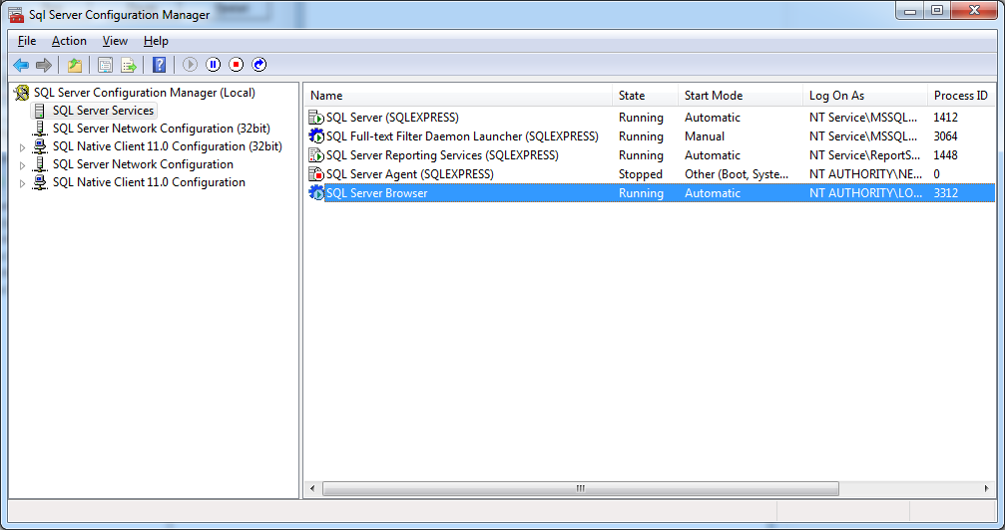Viewport: 1005px width, 530px height.
Task: Click the title bar application icon
Action: coord(16,14)
